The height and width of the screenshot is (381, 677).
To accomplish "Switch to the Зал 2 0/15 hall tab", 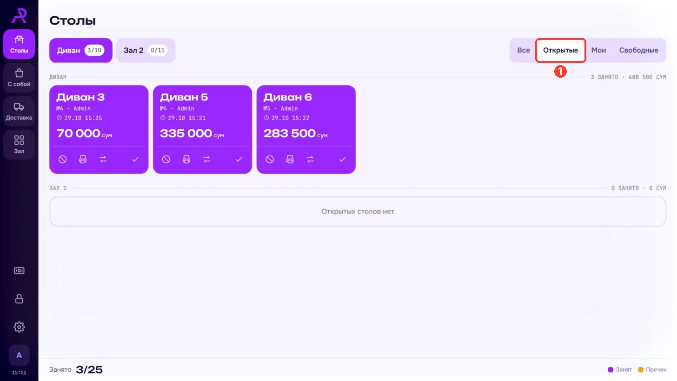I will tap(146, 50).
